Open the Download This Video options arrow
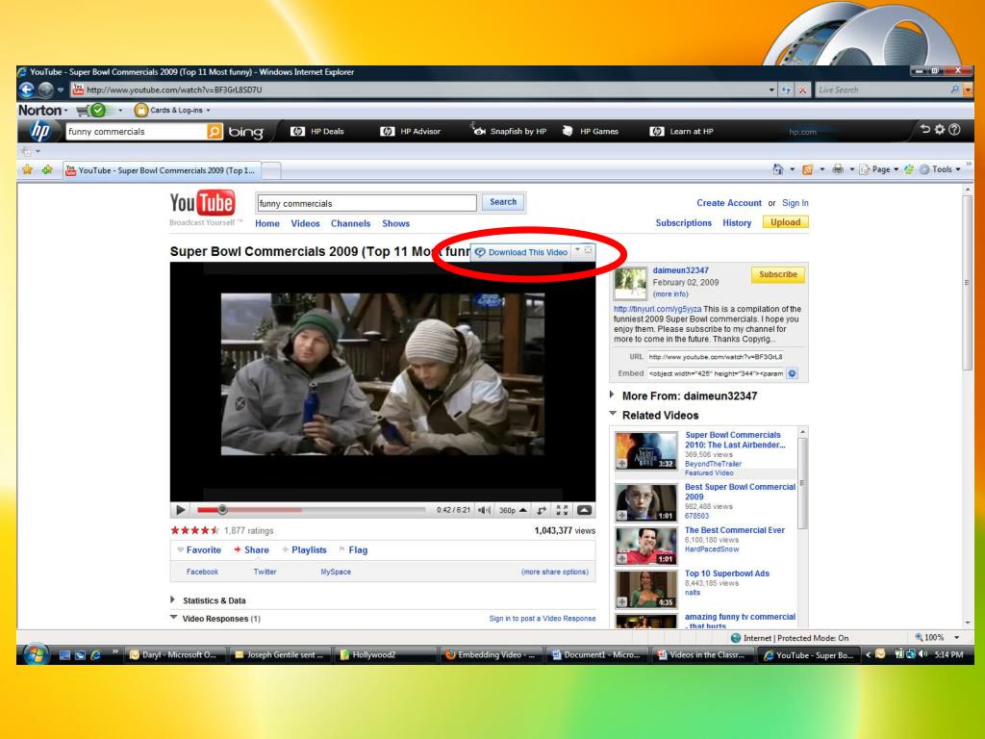 click(577, 250)
